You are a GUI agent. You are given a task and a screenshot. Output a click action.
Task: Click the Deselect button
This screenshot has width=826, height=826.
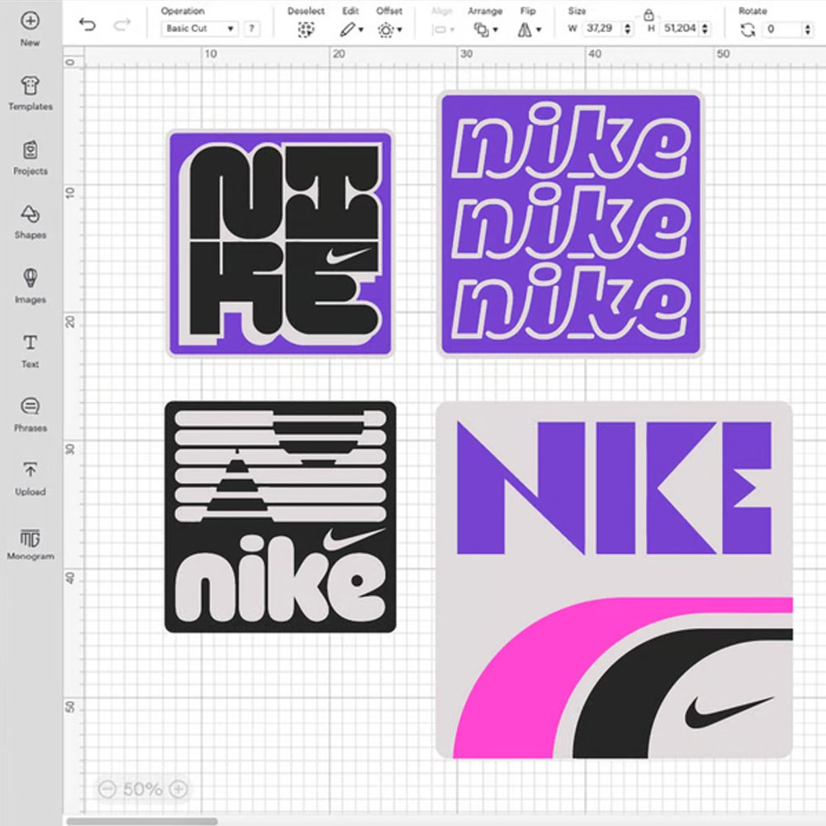(x=306, y=30)
